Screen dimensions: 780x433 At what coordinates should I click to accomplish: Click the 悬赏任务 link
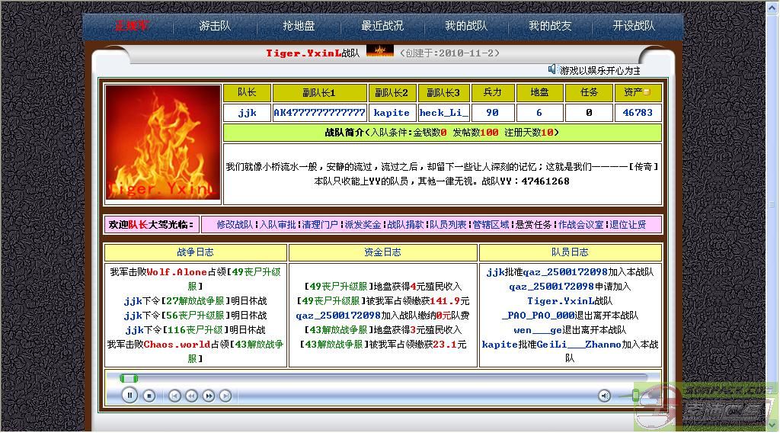533,225
